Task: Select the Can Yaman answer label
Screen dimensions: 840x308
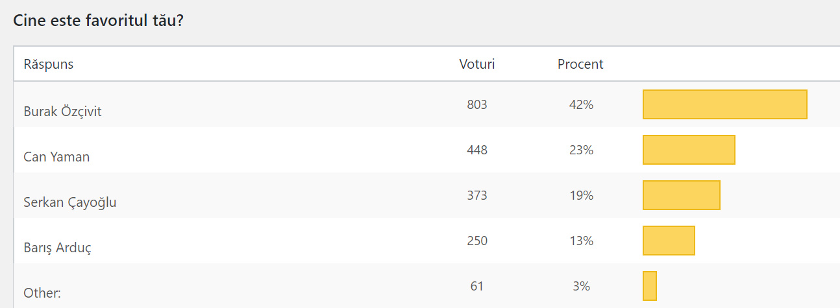Action: pyautogui.click(x=56, y=157)
